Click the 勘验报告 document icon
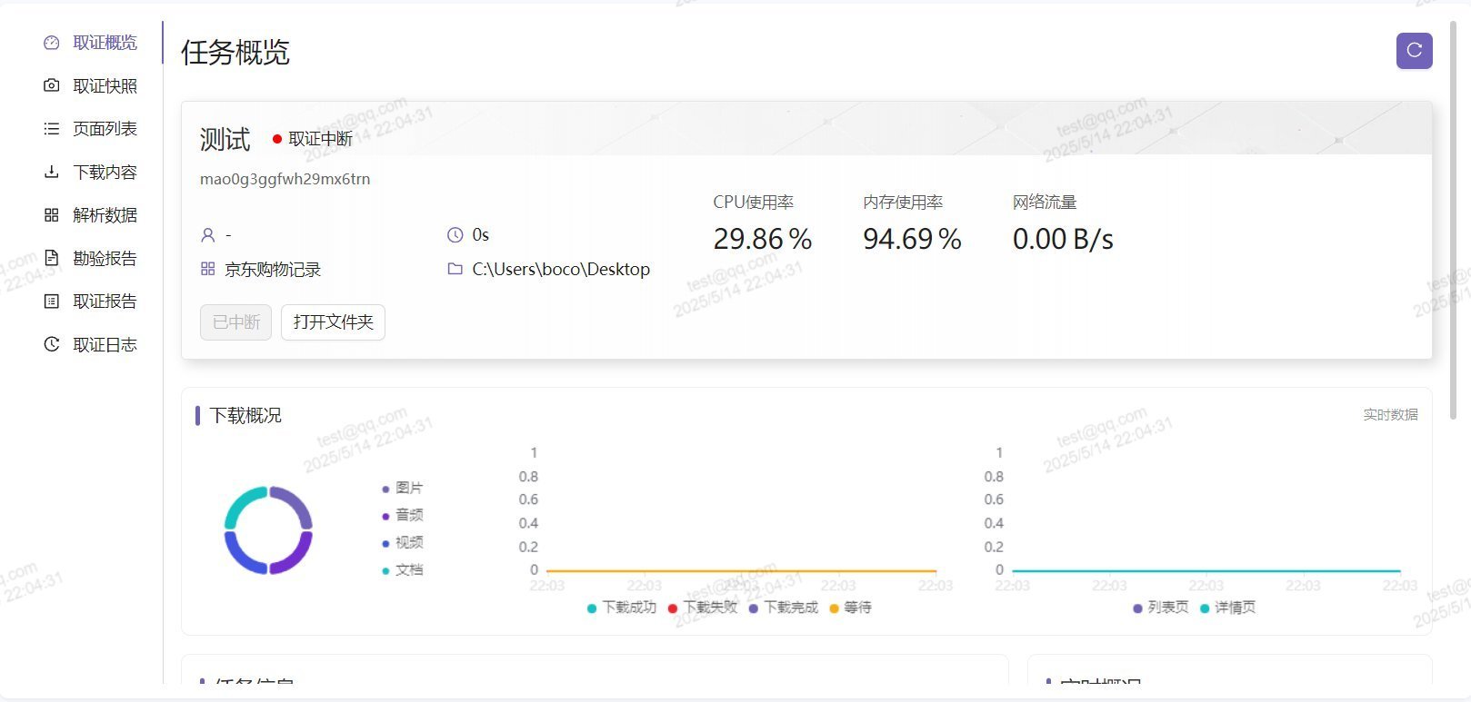The height and width of the screenshot is (702, 1471). (x=52, y=258)
